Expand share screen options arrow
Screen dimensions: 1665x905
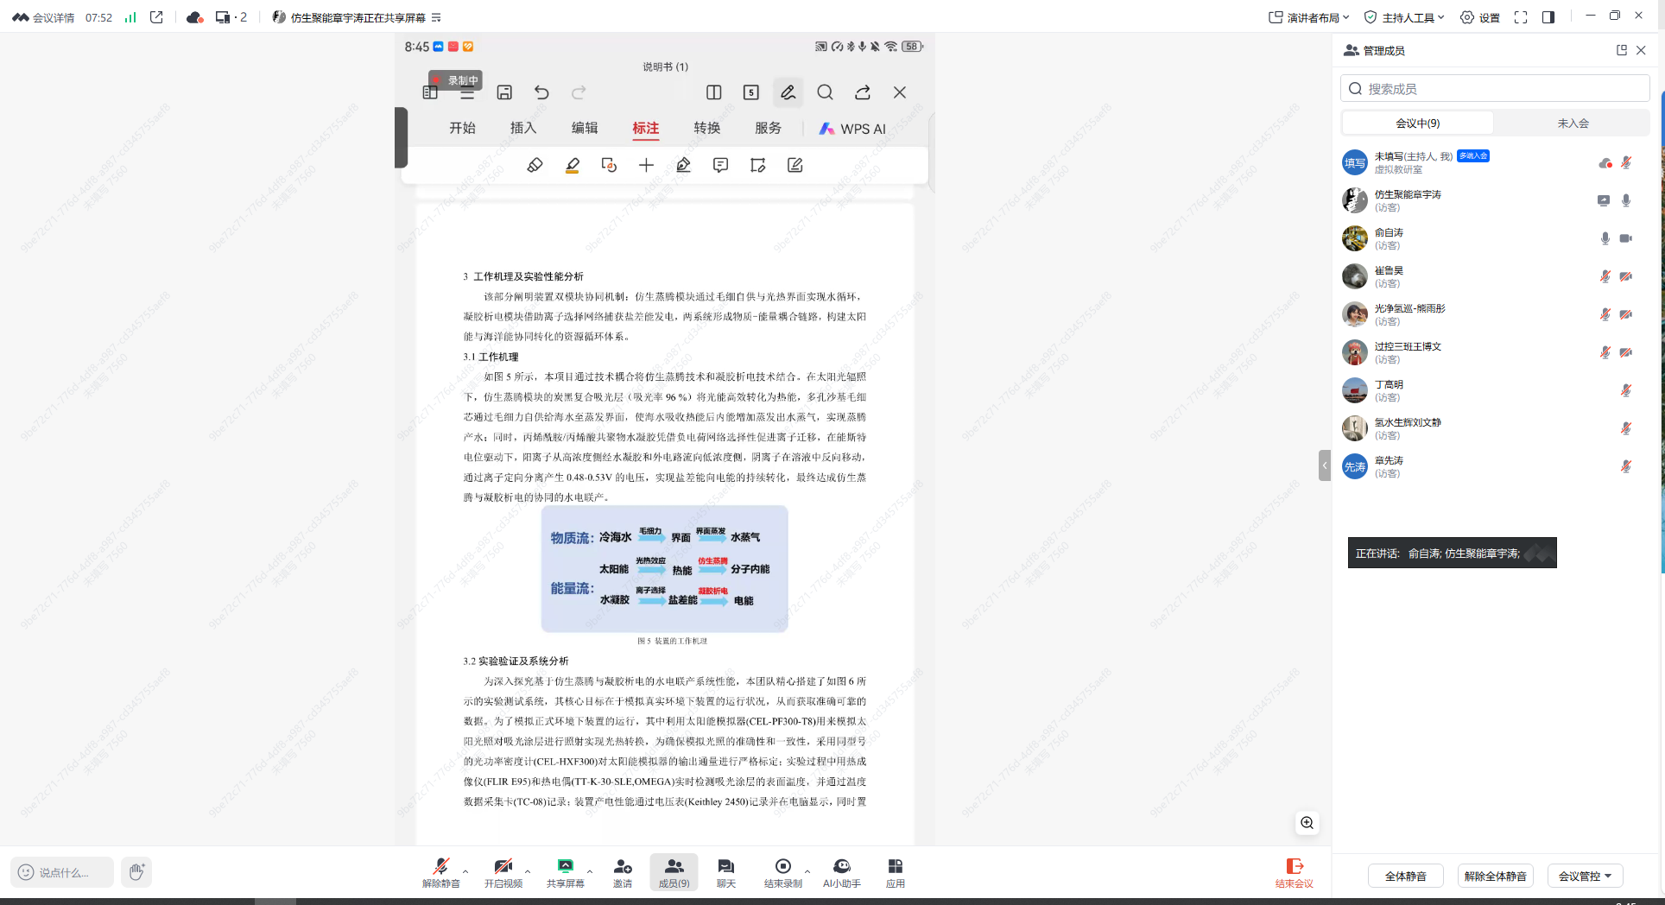590,870
